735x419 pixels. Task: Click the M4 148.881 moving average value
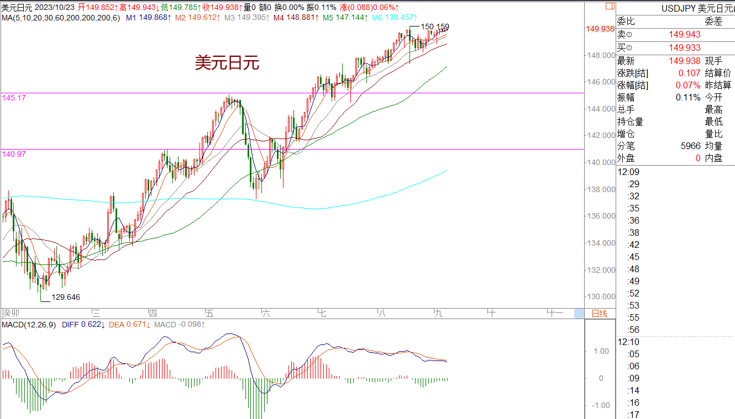[x=295, y=18]
